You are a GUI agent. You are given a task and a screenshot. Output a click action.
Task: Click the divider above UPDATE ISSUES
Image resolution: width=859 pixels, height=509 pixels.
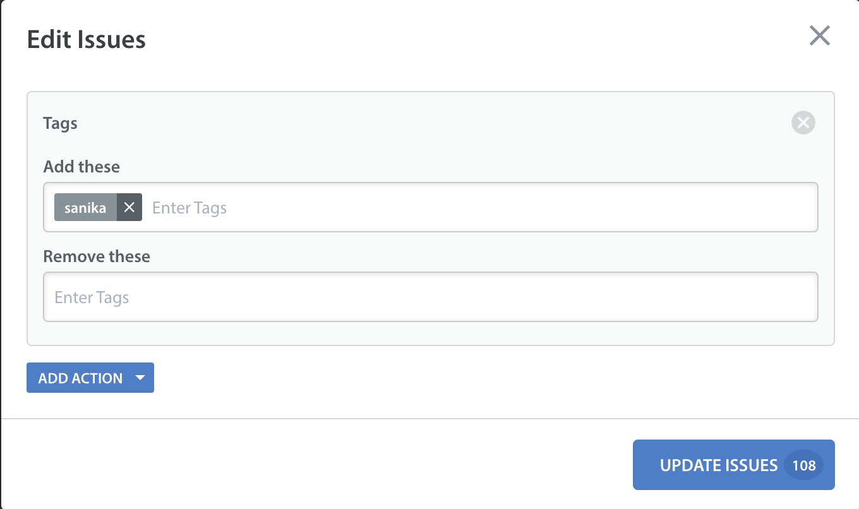[x=429, y=418]
